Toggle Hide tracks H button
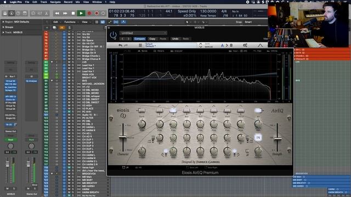This screenshot has width=351, height=197. (62, 28)
